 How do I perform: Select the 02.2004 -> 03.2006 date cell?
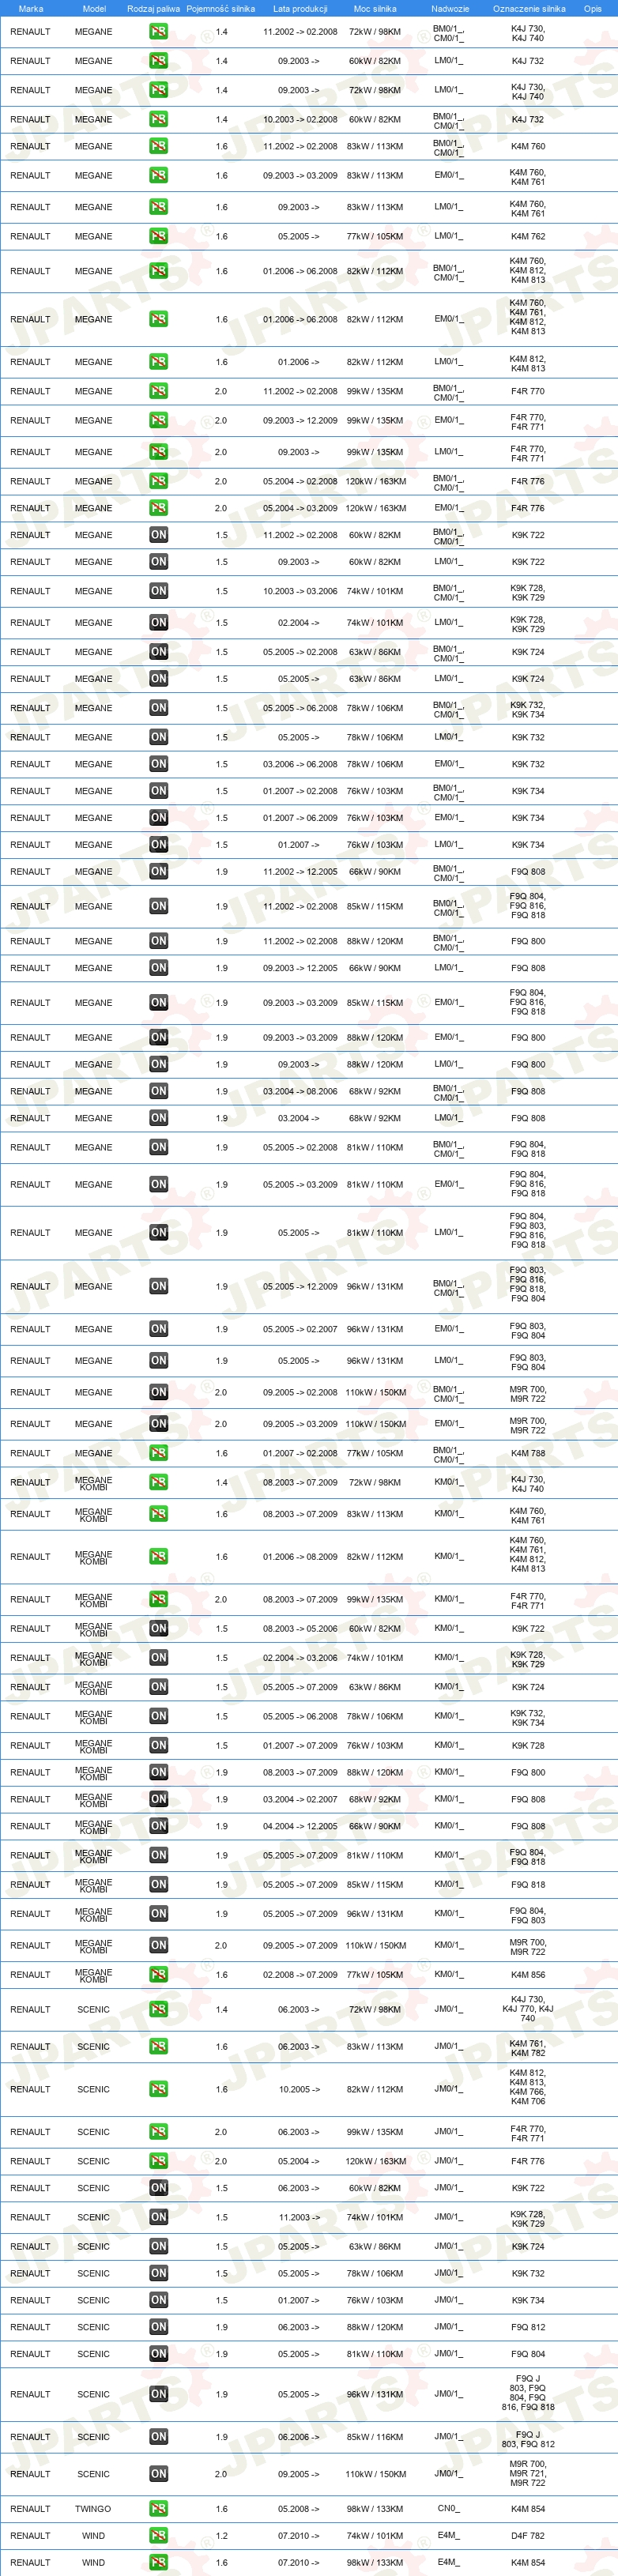[x=300, y=1657]
